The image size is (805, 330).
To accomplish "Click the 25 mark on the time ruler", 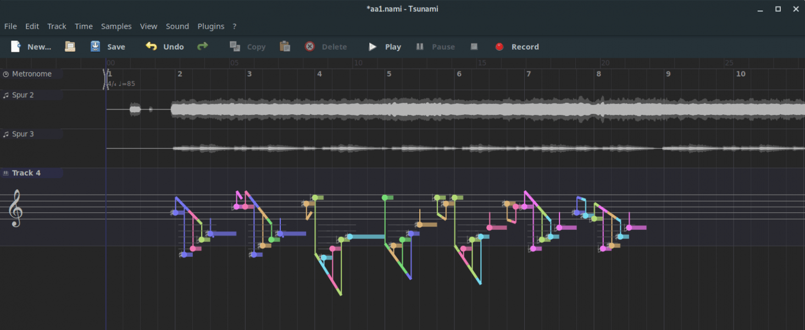I will click(x=729, y=63).
